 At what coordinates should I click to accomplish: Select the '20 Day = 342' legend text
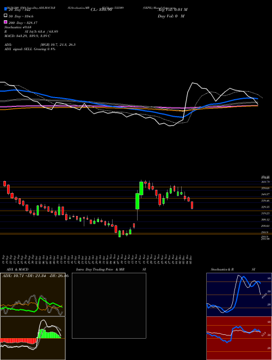20,10
